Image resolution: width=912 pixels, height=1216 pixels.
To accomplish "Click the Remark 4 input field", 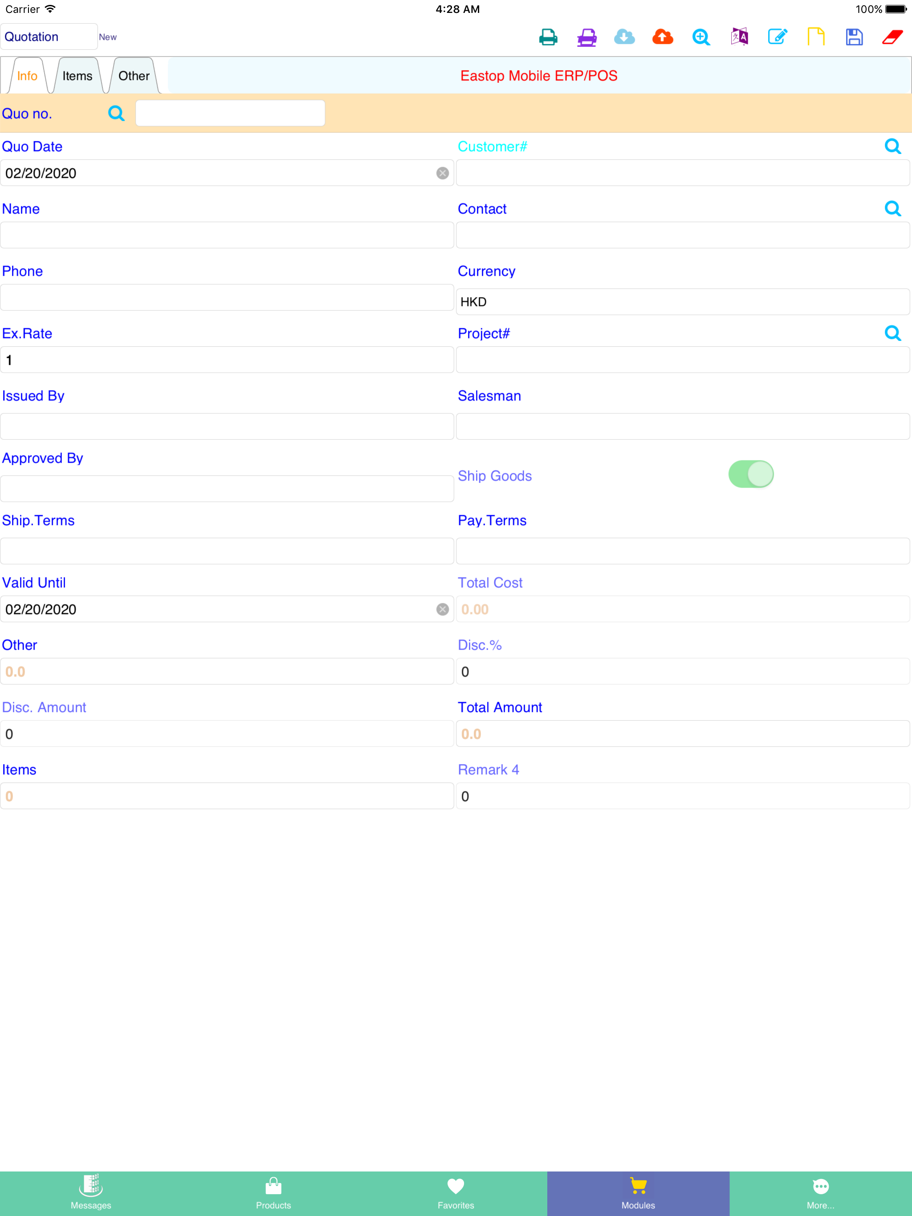I will click(x=683, y=796).
